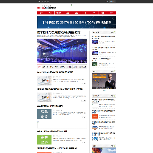Select the first item in the red navigation bar

click(41, 13)
